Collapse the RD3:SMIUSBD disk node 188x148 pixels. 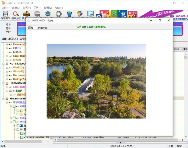click(3, 99)
